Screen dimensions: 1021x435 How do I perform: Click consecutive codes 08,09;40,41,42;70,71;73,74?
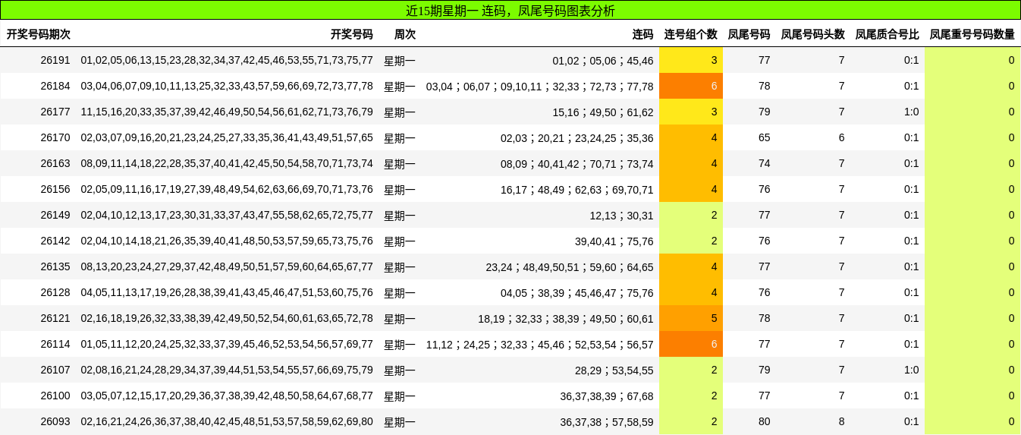click(577, 163)
